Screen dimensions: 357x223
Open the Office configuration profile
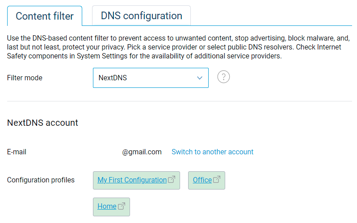(x=202, y=180)
